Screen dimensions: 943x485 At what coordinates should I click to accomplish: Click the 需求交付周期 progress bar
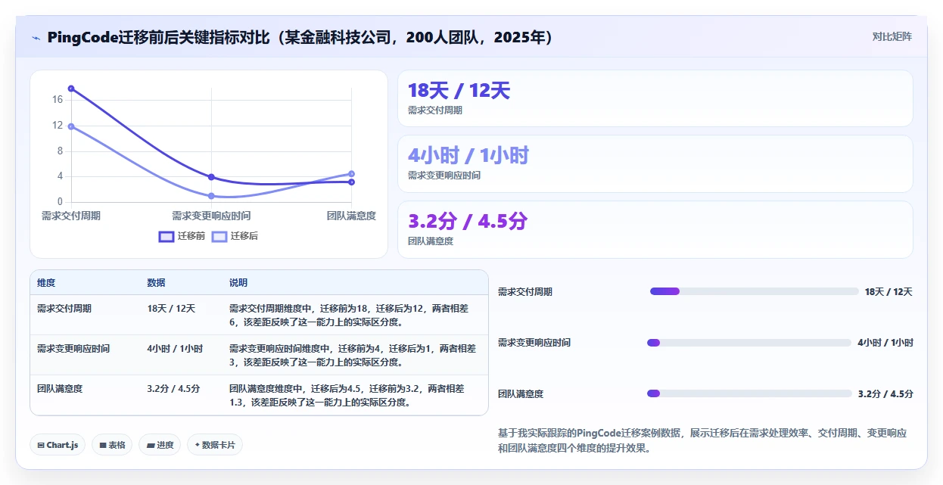(x=755, y=291)
